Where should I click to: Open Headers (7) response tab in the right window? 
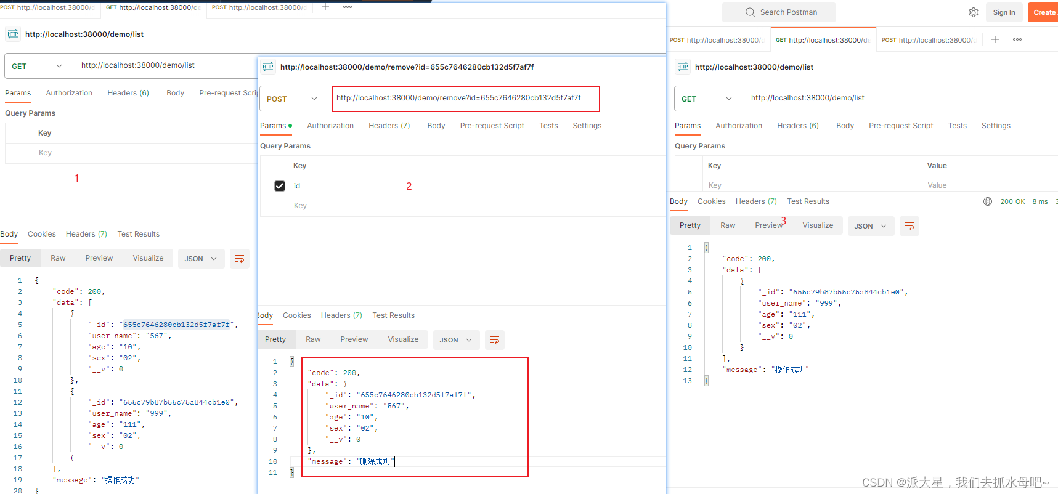pyautogui.click(x=756, y=201)
